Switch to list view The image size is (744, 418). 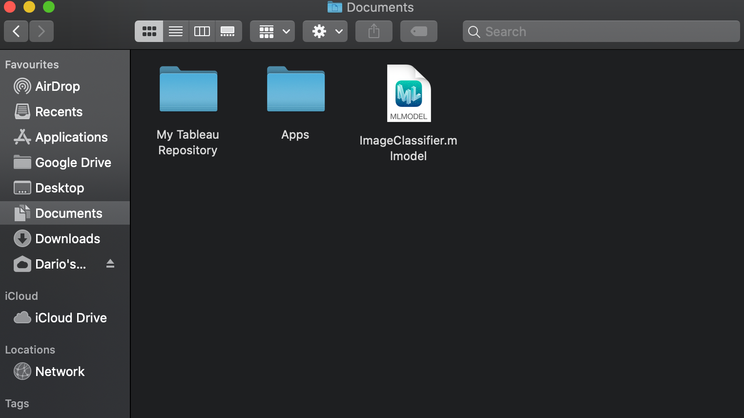(x=176, y=31)
